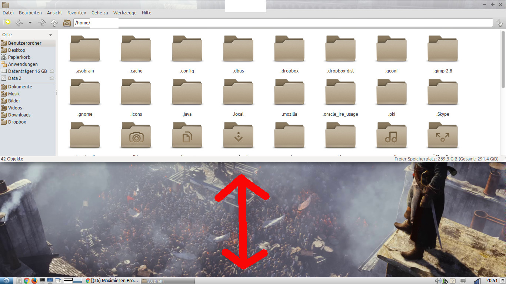This screenshot has width=506, height=284.
Task: Eject the Datenträger 16 GB drive
Action: 52,71
